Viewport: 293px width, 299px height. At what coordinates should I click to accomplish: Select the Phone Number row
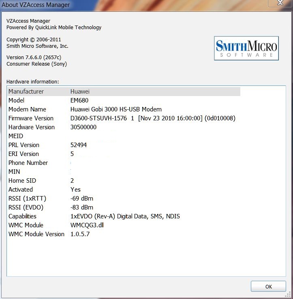coord(124,163)
